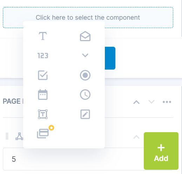Click the input field containing 5
This screenshot has width=182, height=174.
[x=73, y=159]
